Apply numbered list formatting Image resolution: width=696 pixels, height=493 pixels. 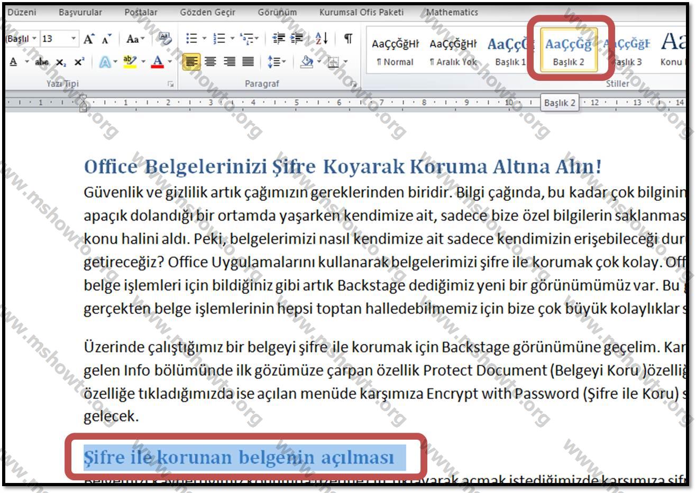tap(219, 39)
